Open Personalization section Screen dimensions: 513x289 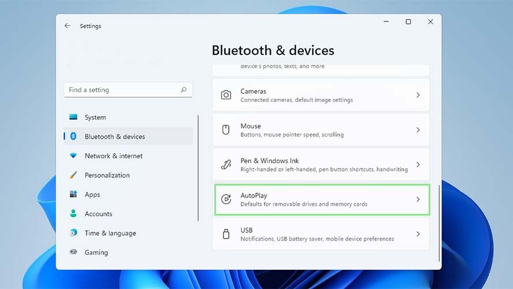tap(128, 175)
